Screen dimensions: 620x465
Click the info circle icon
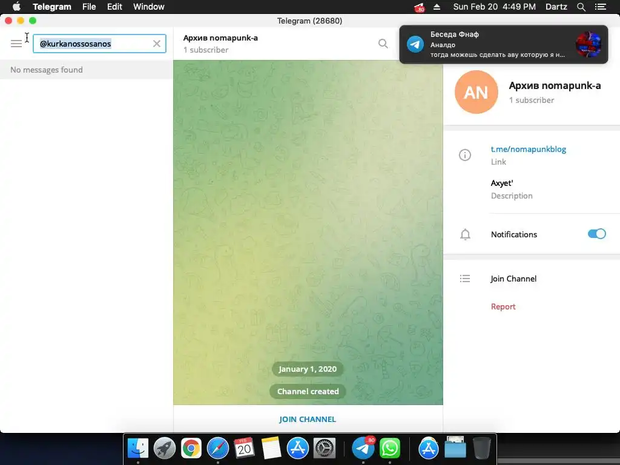464,155
